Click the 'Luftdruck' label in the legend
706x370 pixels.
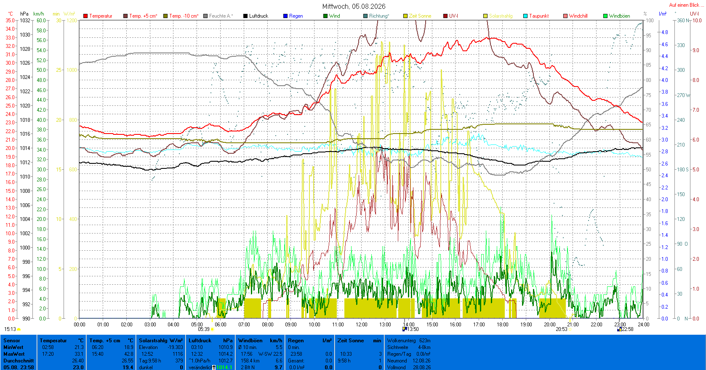click(x=258, y=16)
